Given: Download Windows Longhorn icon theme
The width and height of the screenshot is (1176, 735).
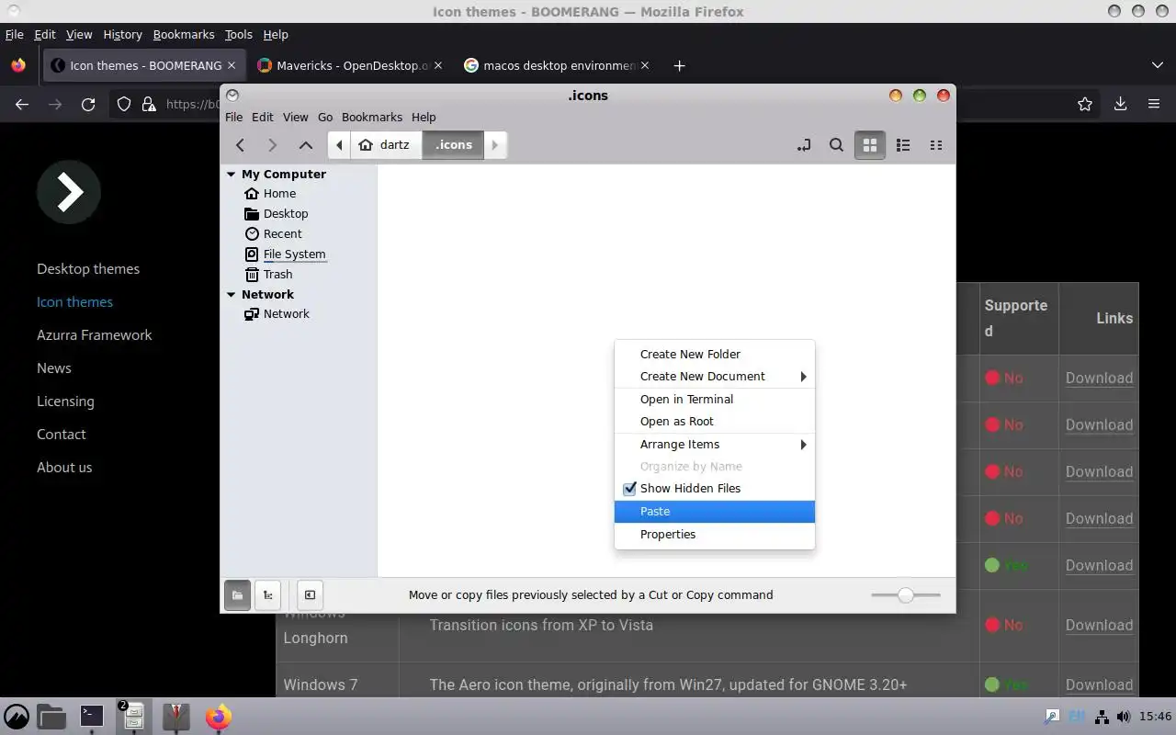Looking at the screenshot, I should (x=1099, y=626).
